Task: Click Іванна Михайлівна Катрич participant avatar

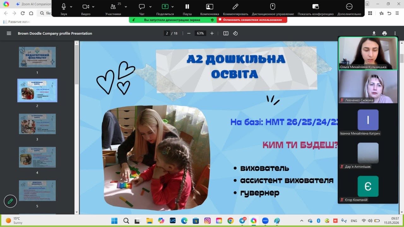Action: click(368, 120)
